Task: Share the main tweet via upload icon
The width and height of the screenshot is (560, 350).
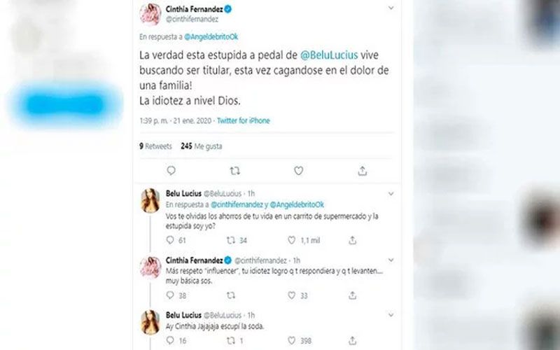Action: 362,171
